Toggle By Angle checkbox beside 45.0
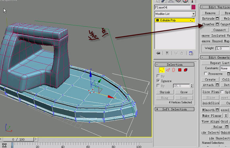This screenshot has height=148, width=230. [x=158, y=85]
